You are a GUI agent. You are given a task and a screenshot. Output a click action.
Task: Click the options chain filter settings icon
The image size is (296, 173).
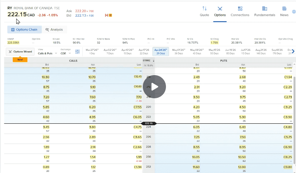(x=78, y=52)
